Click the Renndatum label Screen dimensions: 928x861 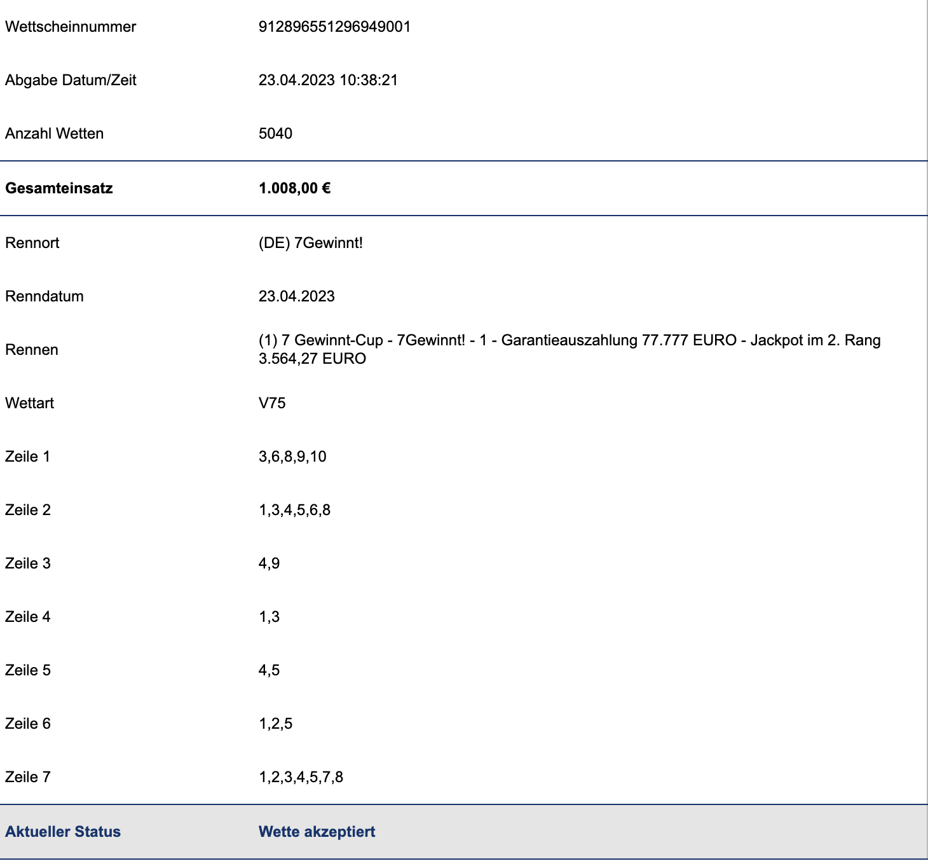click(44, 296)
